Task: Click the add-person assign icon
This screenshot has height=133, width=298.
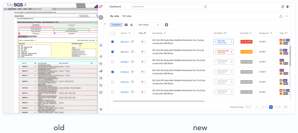Action: (x=131, y=25)
